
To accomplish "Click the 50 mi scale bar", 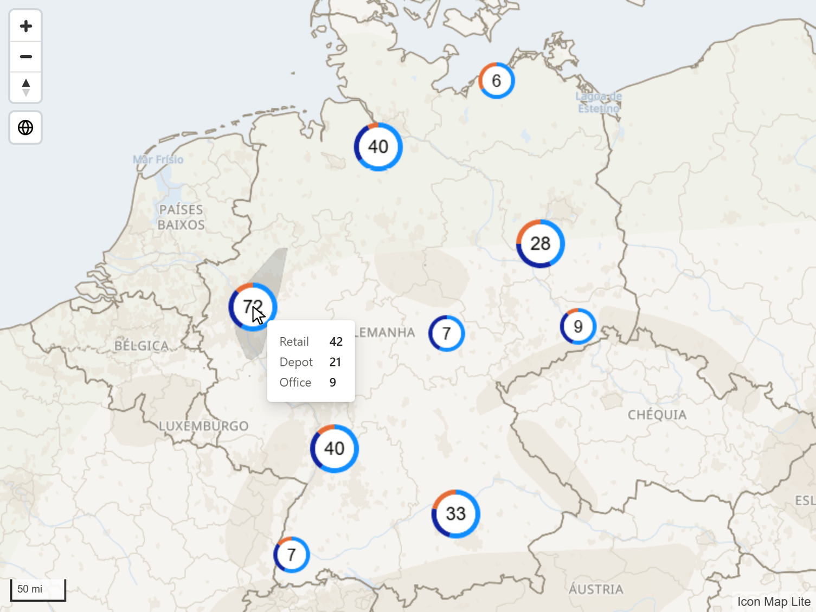I will click(x=38, y=590).
